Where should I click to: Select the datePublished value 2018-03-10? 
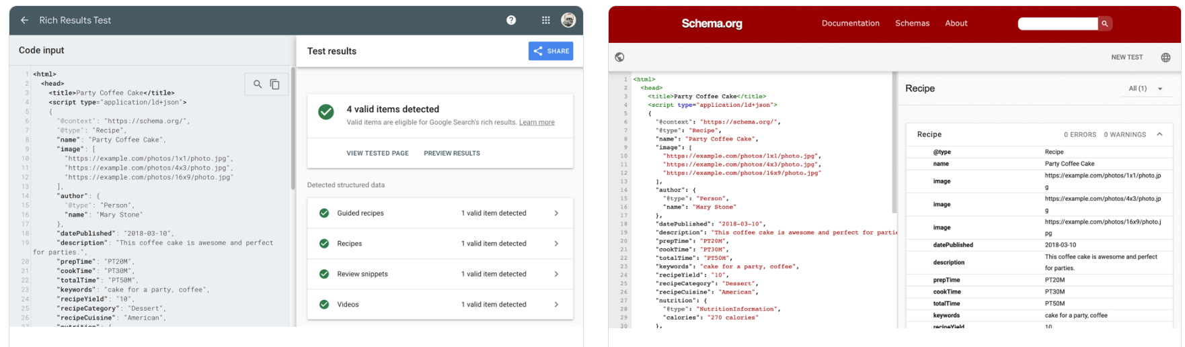1061,245
